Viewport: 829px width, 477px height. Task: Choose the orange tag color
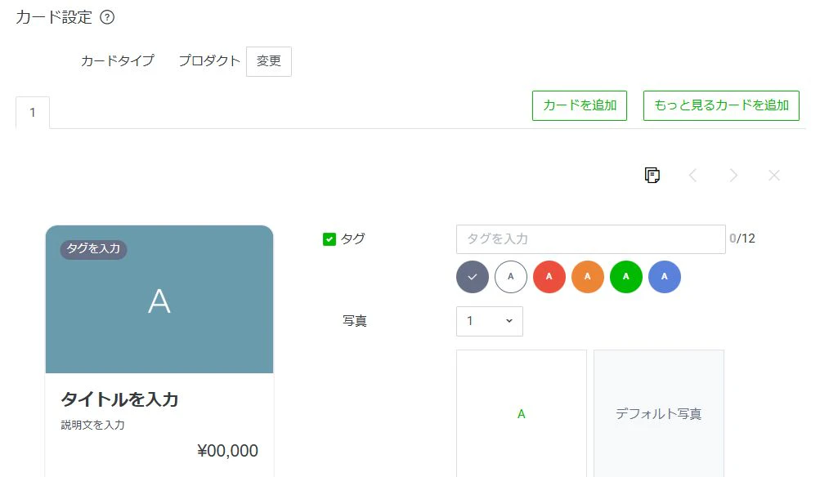click(x=588, y=277)
